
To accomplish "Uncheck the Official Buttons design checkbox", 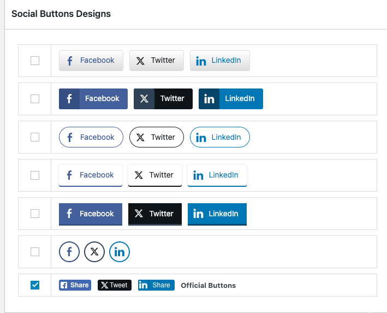I will pos(35,285).
